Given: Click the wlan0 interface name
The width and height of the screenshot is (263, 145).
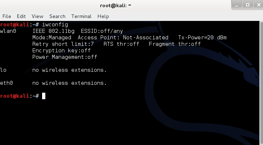Looking at the screenshot, I should [8, 31].
